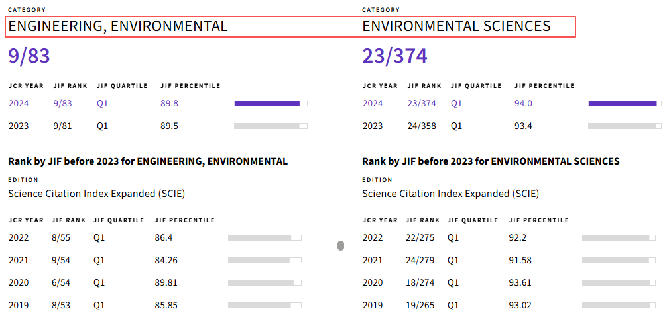Click the 8/55 JIF rank for 2022

tap(60, 237)
